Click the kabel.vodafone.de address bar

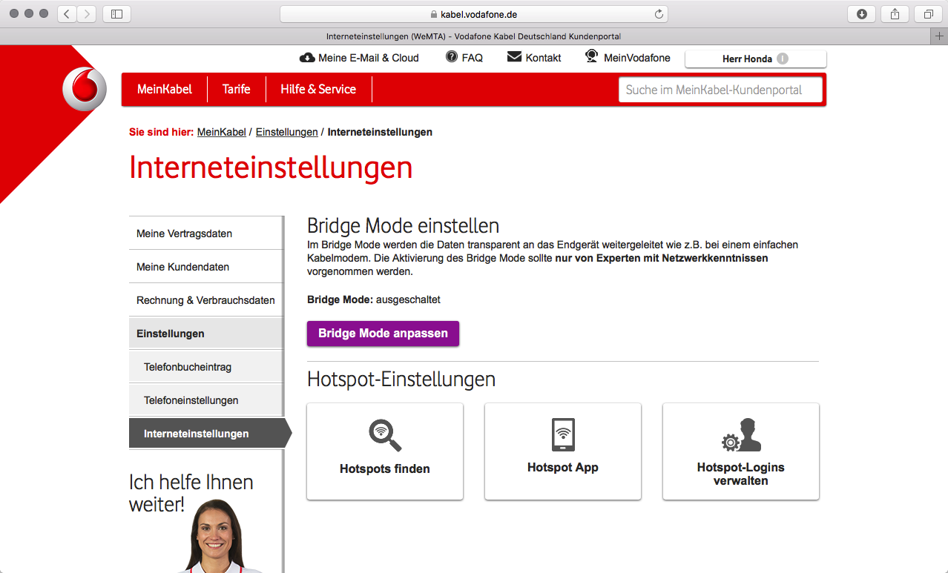coord(474,14)
